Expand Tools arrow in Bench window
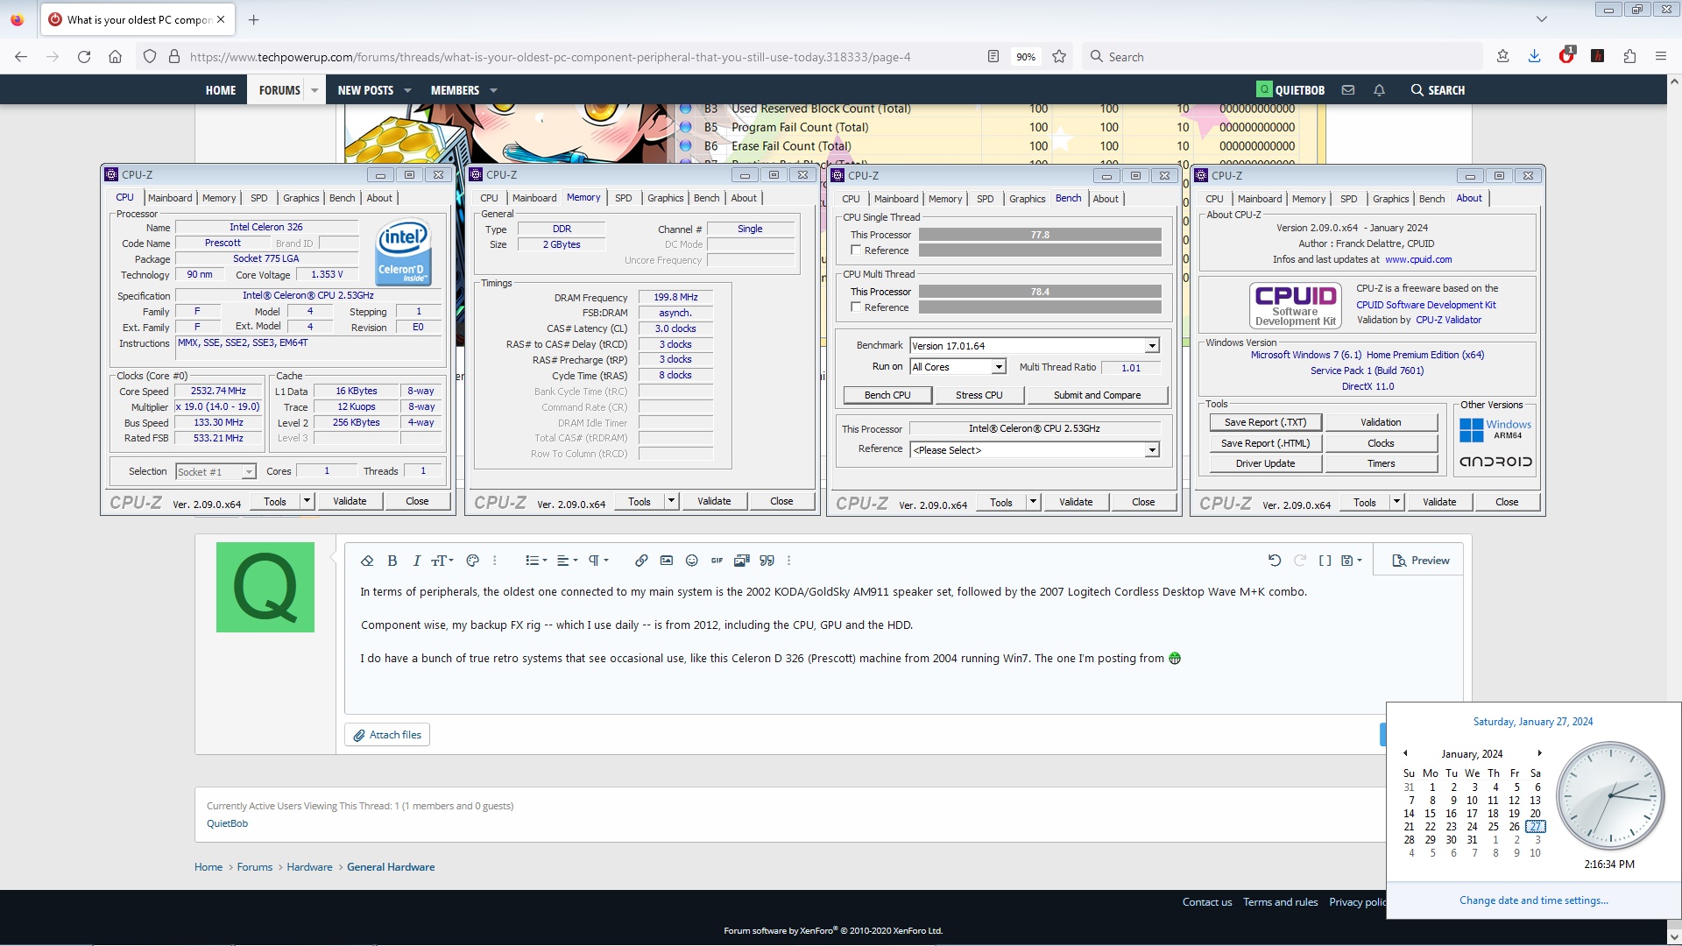 [1033, 502]
